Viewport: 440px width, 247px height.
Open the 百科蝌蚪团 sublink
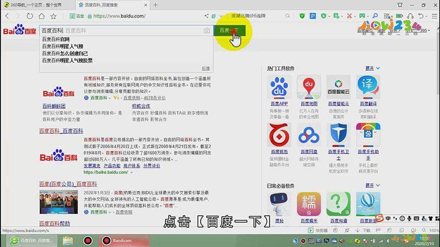coord(54,106)
